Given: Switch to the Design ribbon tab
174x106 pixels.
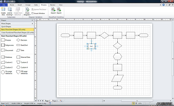Looking at the screenshot, I should (x=28, y=5).
